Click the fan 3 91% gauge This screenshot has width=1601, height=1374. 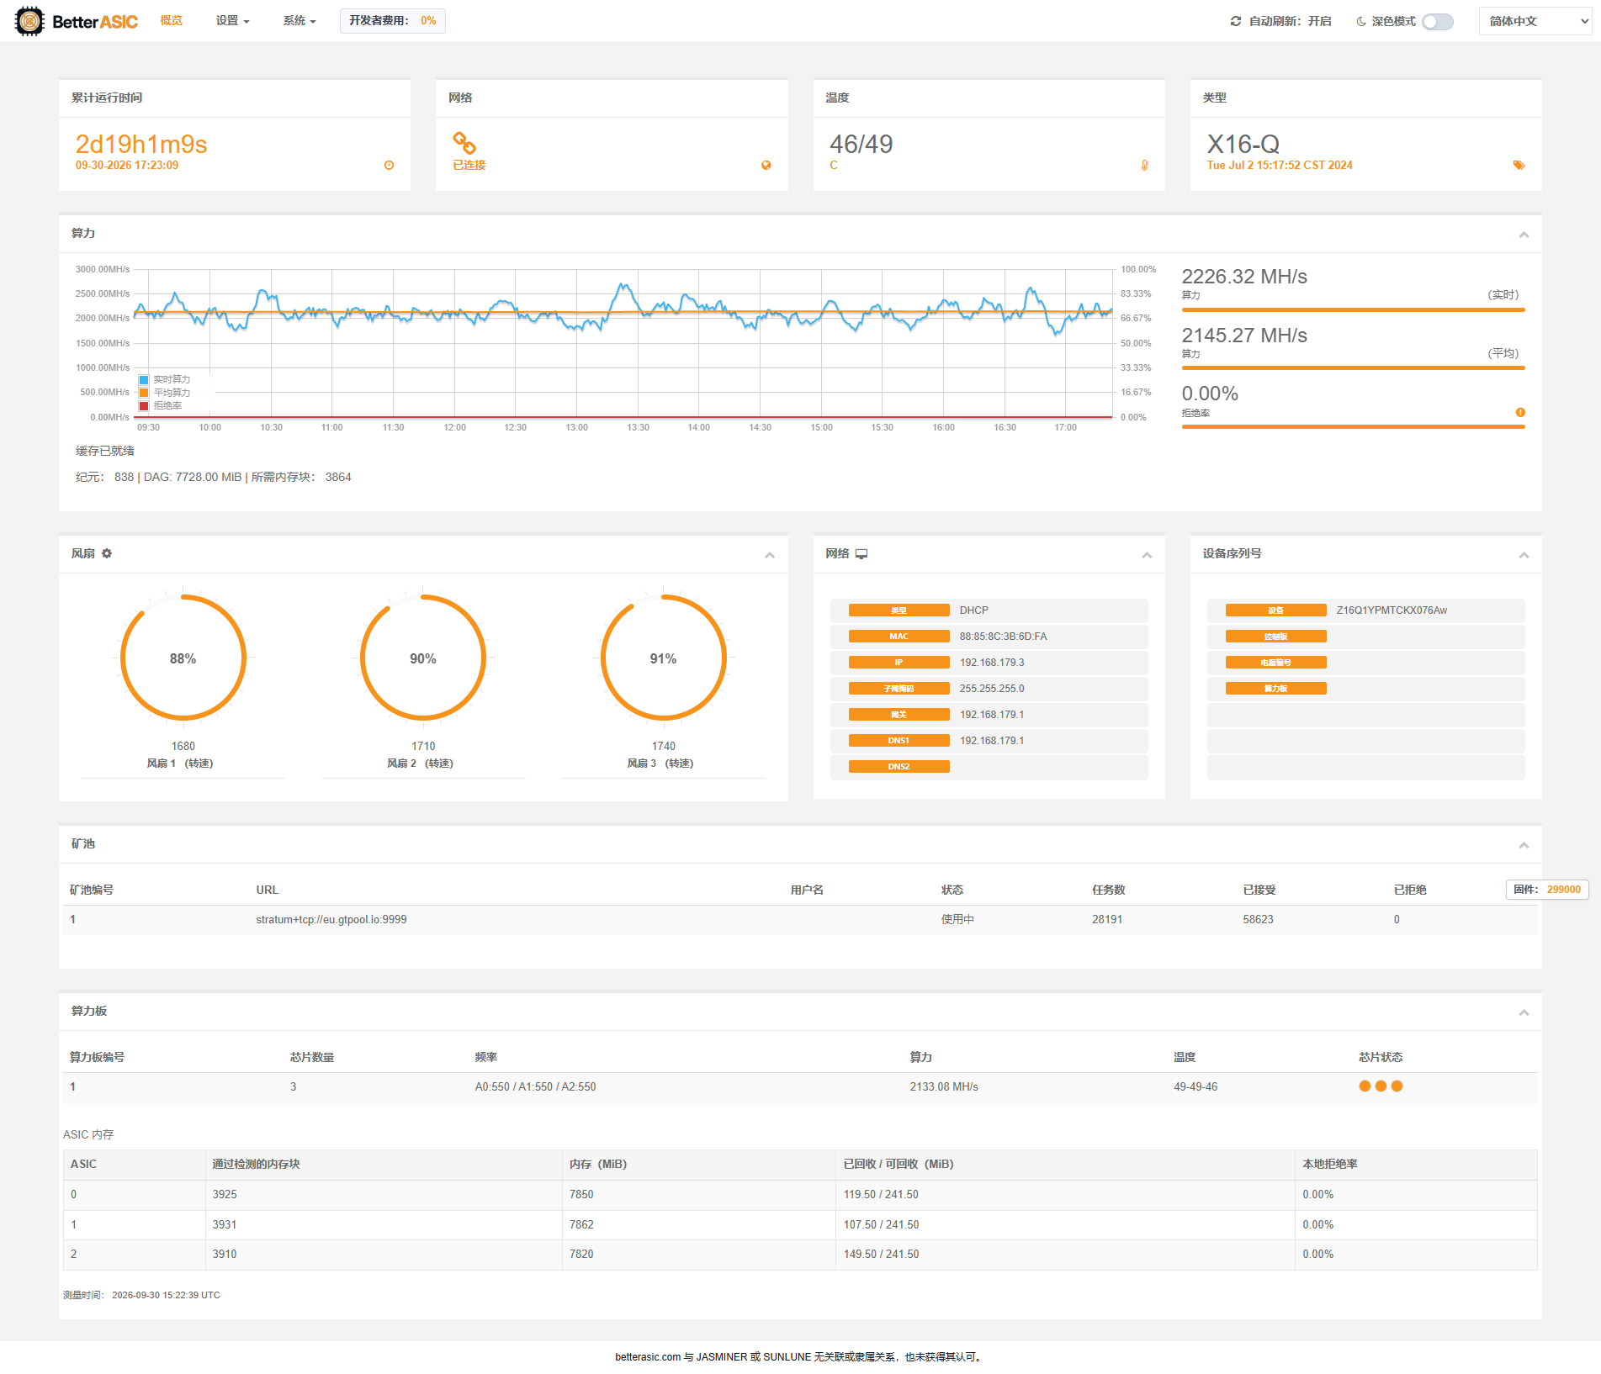tap(663, 658)
